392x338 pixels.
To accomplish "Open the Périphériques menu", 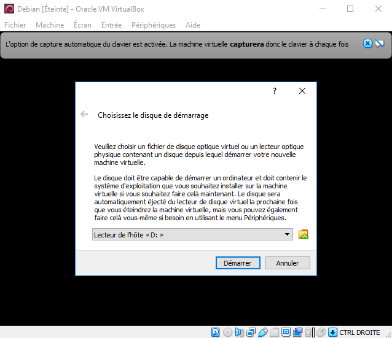I will 154,25.
